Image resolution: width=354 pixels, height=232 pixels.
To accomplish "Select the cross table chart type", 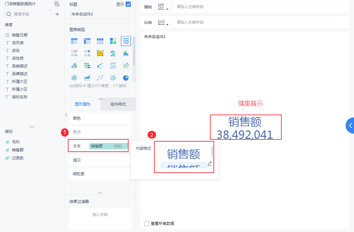I will tap(87, 41).
